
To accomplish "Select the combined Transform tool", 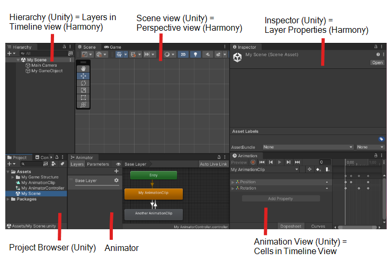I will [83, 105].
